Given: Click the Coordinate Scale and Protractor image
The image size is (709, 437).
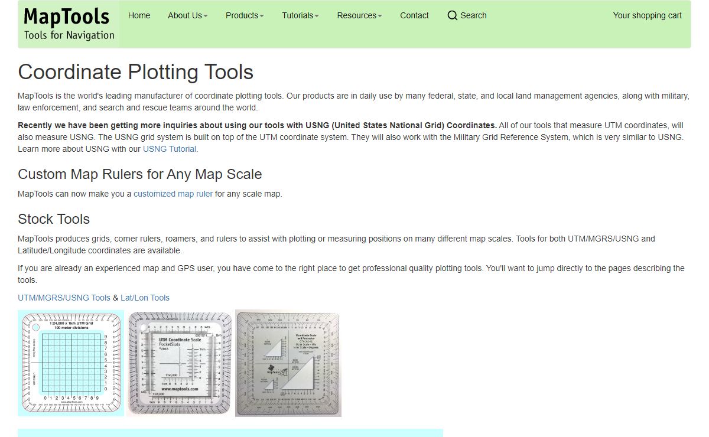Looking at the screenshot, I should (288, 363).
